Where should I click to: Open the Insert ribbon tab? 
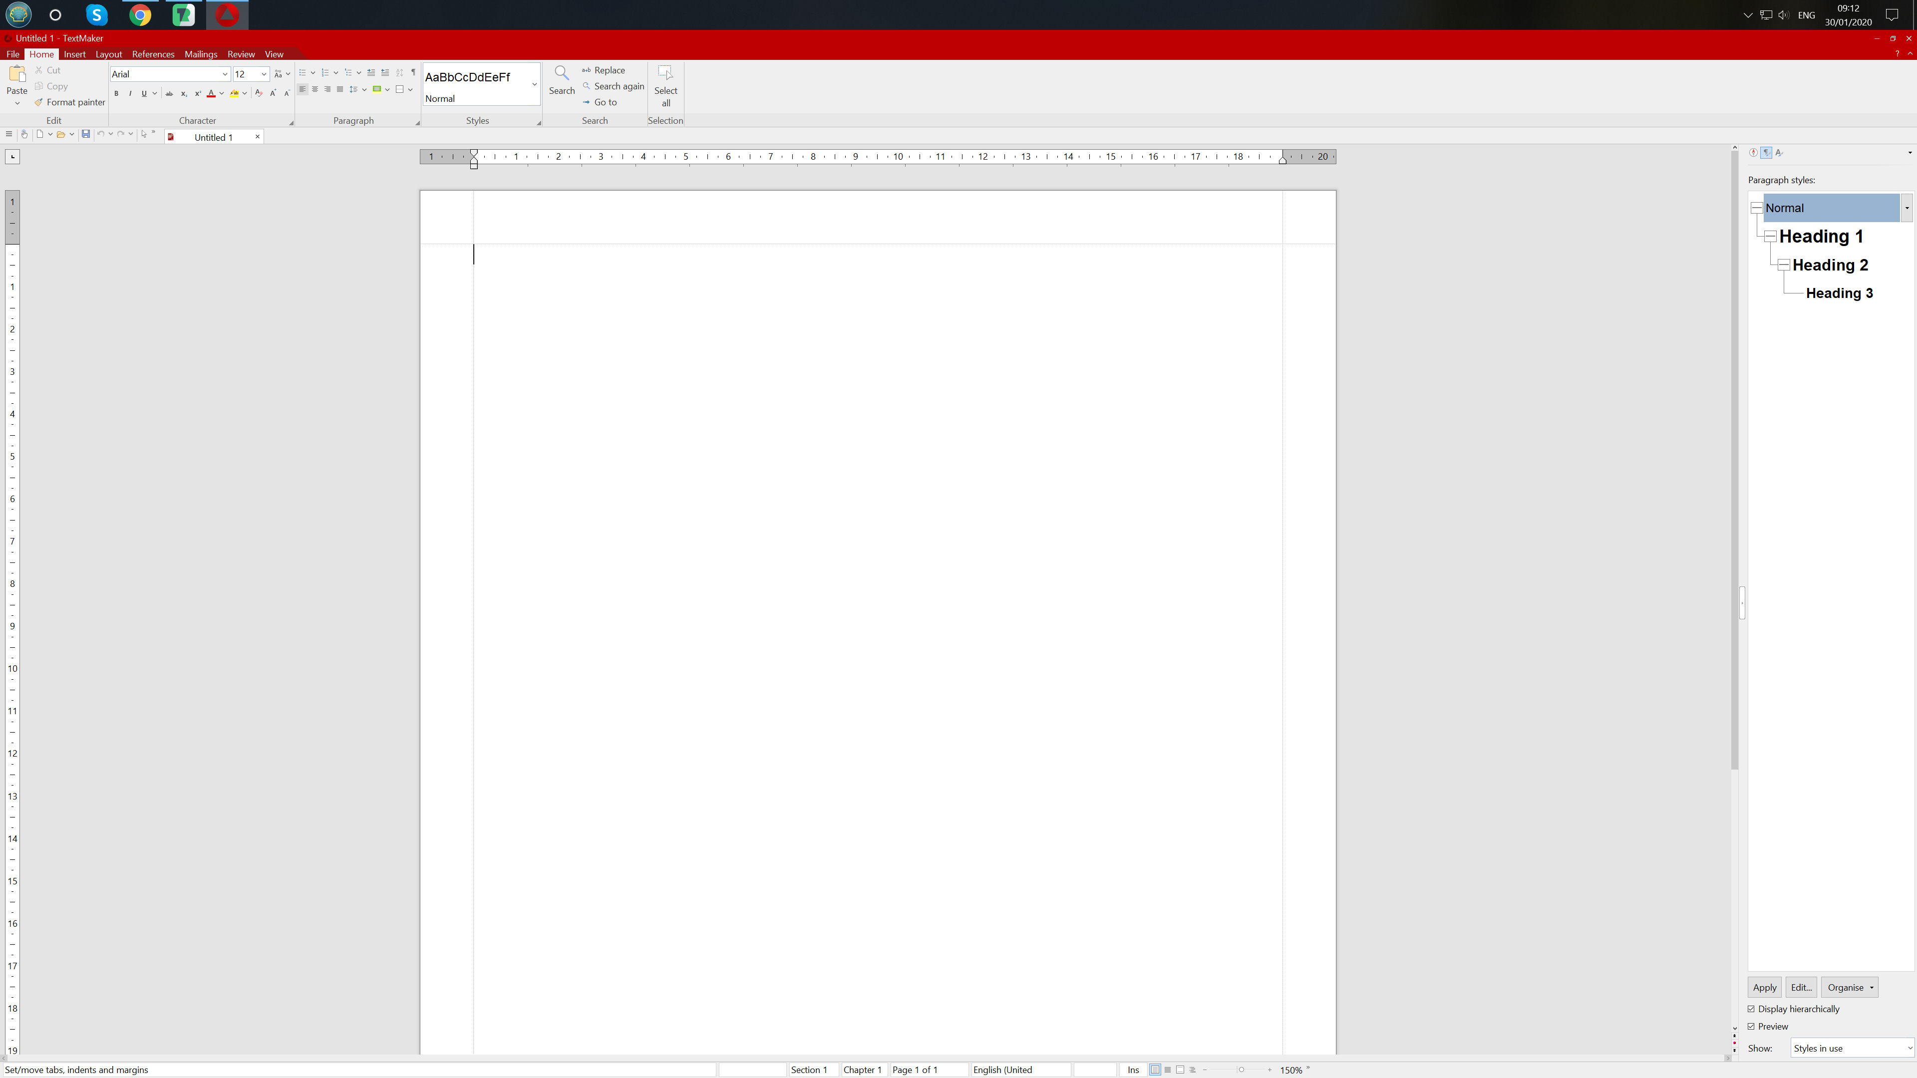pos(74,54)
